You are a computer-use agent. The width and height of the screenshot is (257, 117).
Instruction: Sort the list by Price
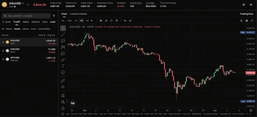pos(41,35)
